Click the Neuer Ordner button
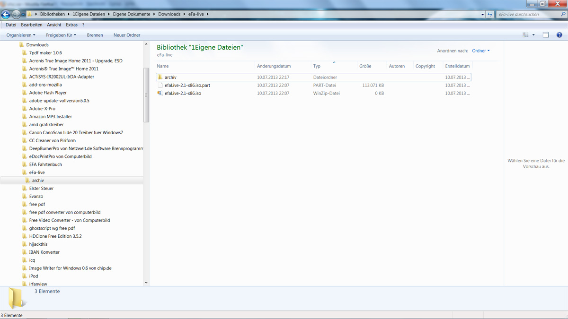 point(126,35)
